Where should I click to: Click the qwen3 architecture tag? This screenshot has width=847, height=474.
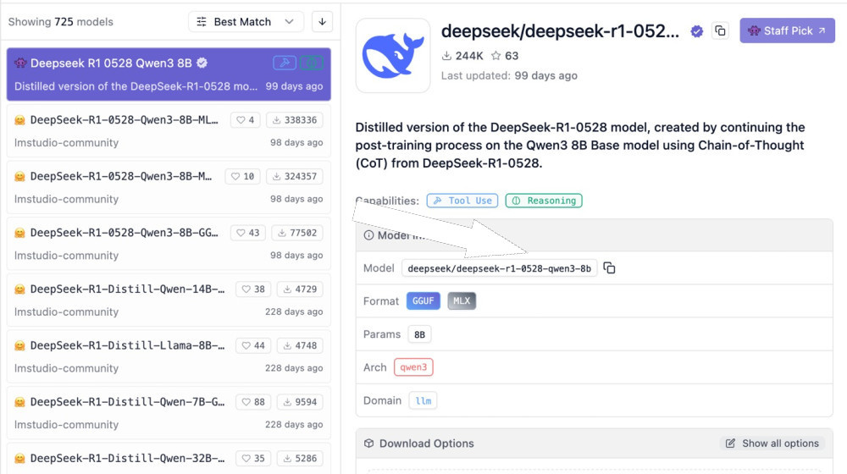(x=413, y=367)
